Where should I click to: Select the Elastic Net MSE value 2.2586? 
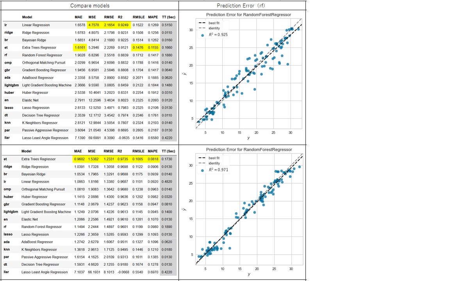93,219
